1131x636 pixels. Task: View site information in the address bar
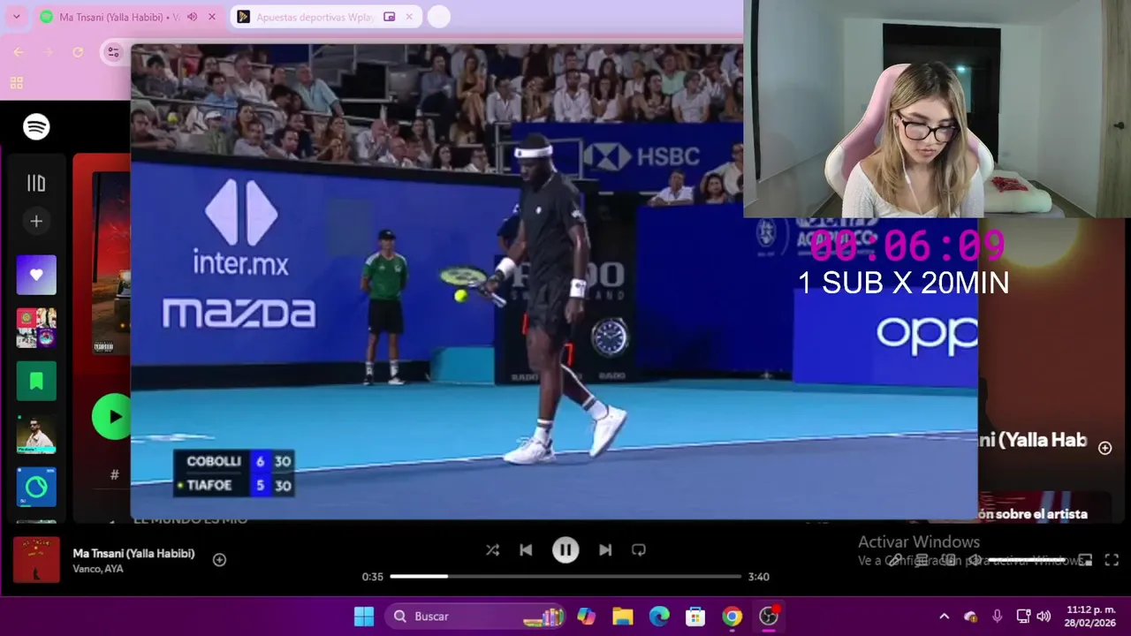113,52
